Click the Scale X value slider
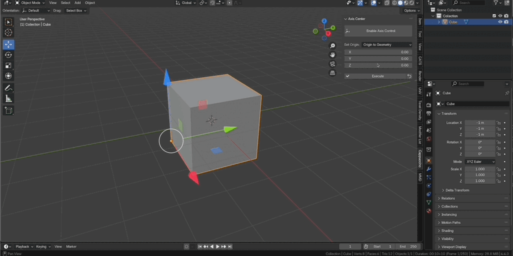Image resolution: width=513 pixels, height=256 pixels. pos(480,169)
